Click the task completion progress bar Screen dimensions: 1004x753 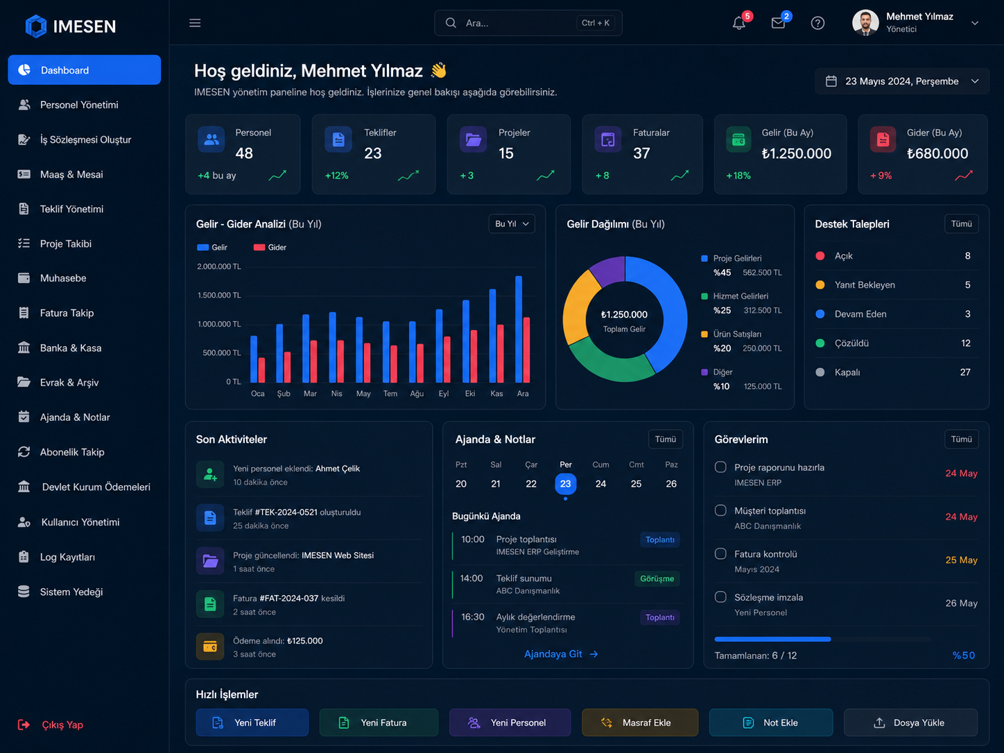(822, 639)
